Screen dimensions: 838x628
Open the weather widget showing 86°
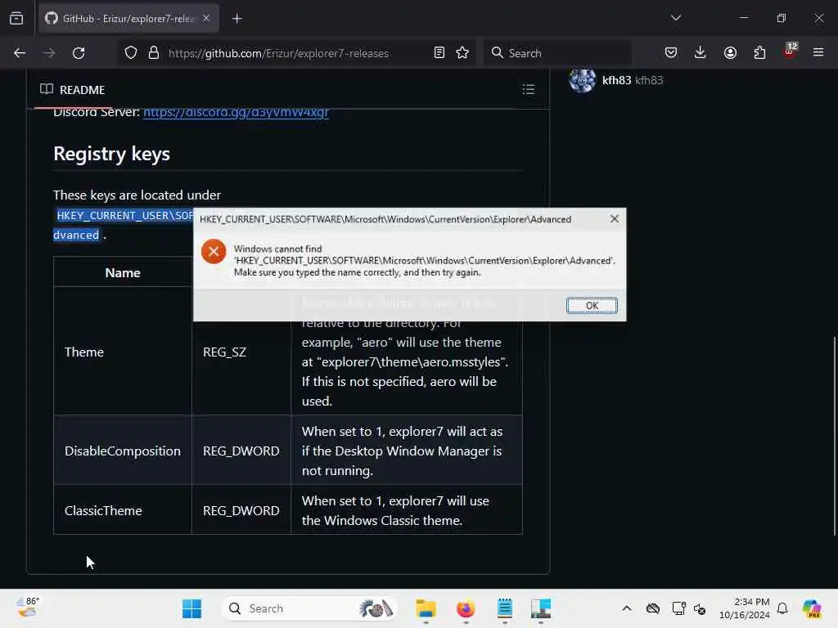click(28, 608)
